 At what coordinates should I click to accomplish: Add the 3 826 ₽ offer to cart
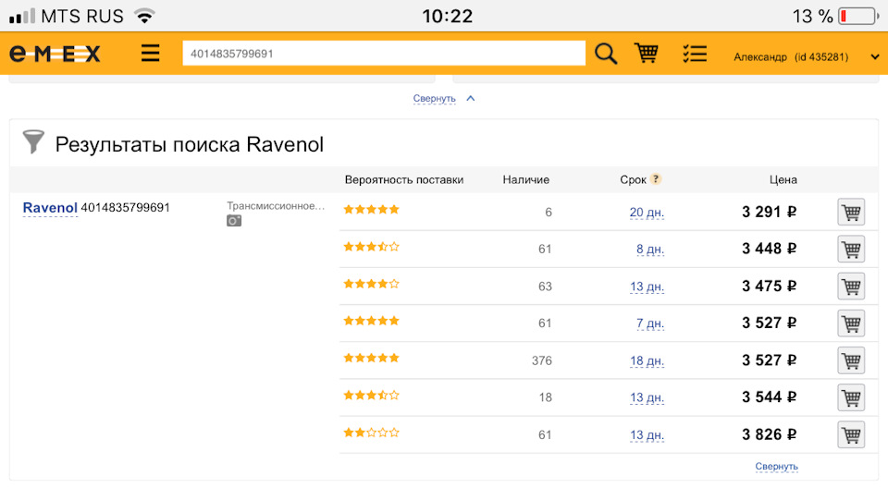(x=851, y=434)
